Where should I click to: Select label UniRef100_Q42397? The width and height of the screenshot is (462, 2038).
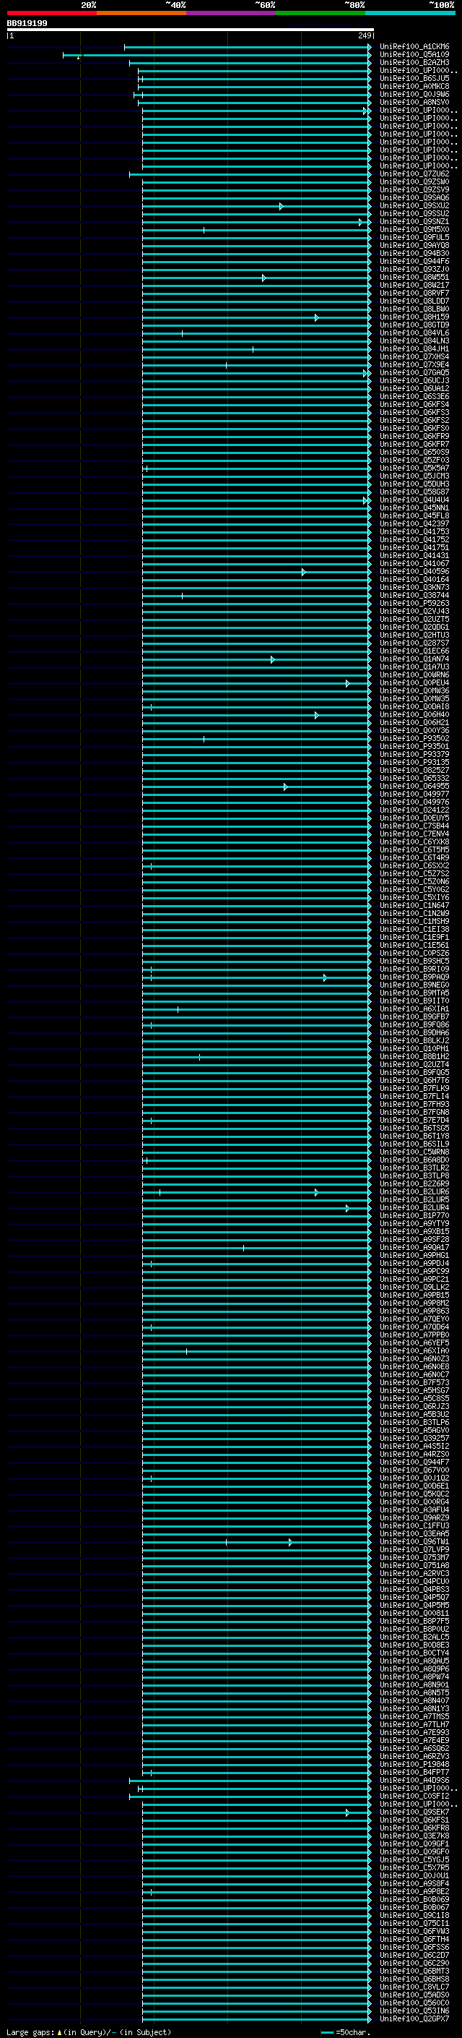click(414, 523)
